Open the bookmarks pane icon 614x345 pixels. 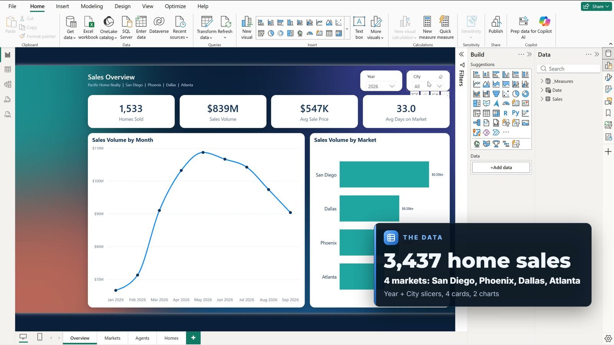(x=608, y=113)
